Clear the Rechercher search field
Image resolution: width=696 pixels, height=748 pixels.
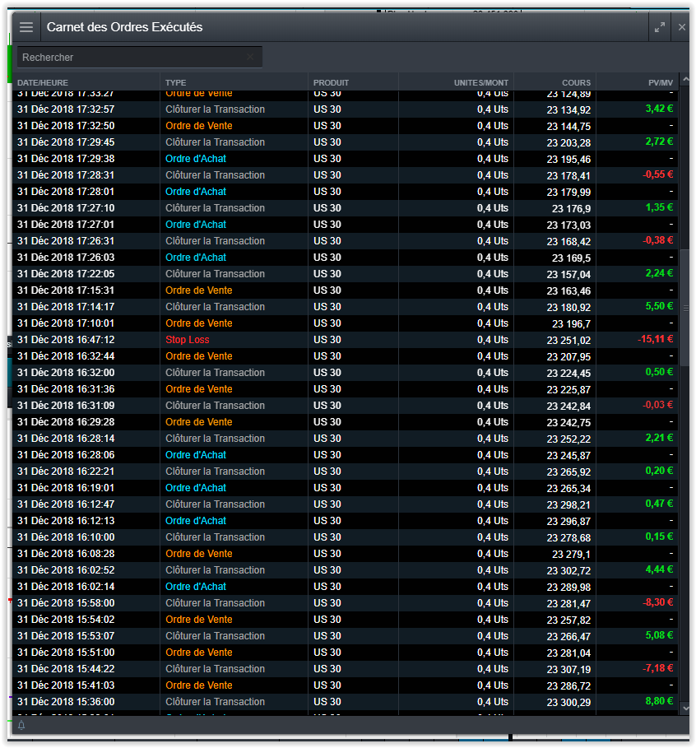[250, 58]
